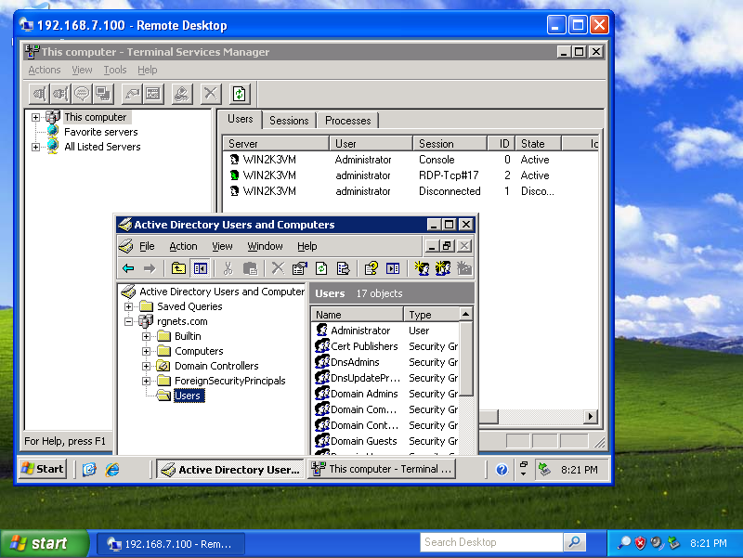The image size is (743, 558).
Task: Go back using the cyan Back arrow
Action: tap(128, 268)
